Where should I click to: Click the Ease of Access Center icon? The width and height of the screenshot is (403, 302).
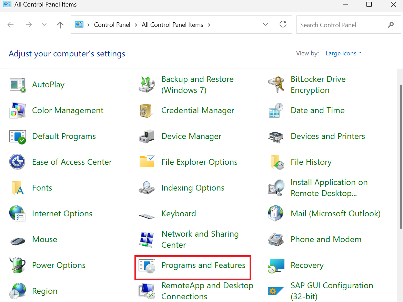17,162
